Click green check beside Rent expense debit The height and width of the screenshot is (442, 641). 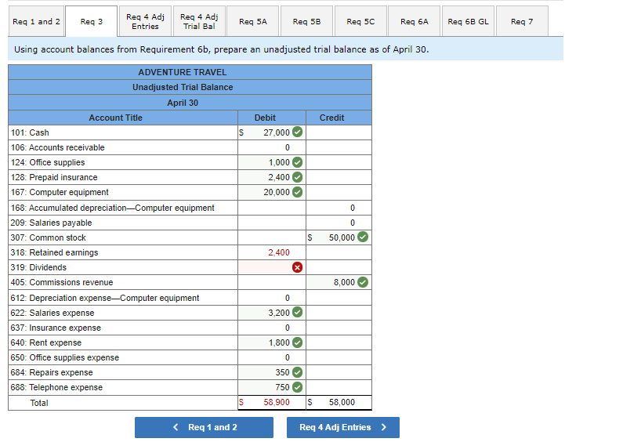298,342
